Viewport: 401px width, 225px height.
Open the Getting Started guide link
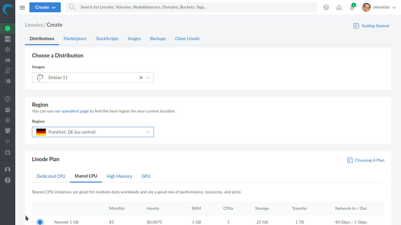[371, 26]
